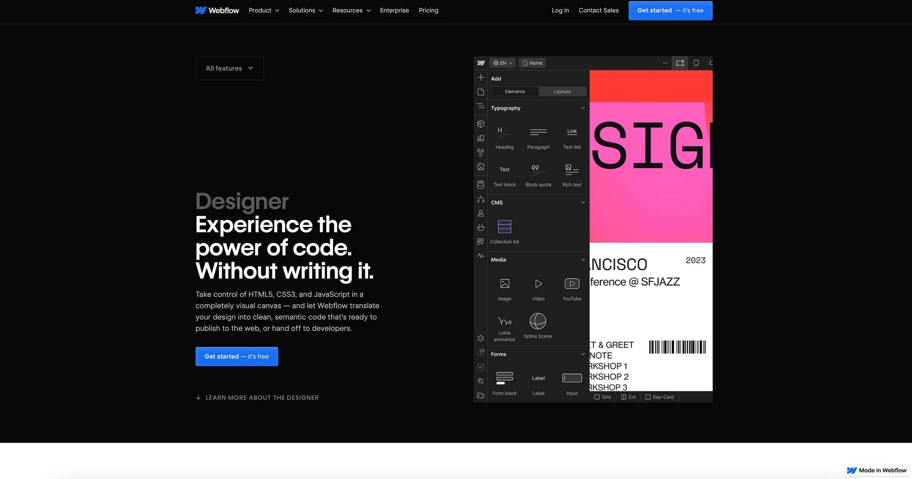Open the All features dropdown
The height and width of the screenshot is (479, 912).
pyautogui.click(x=229, y=68)
